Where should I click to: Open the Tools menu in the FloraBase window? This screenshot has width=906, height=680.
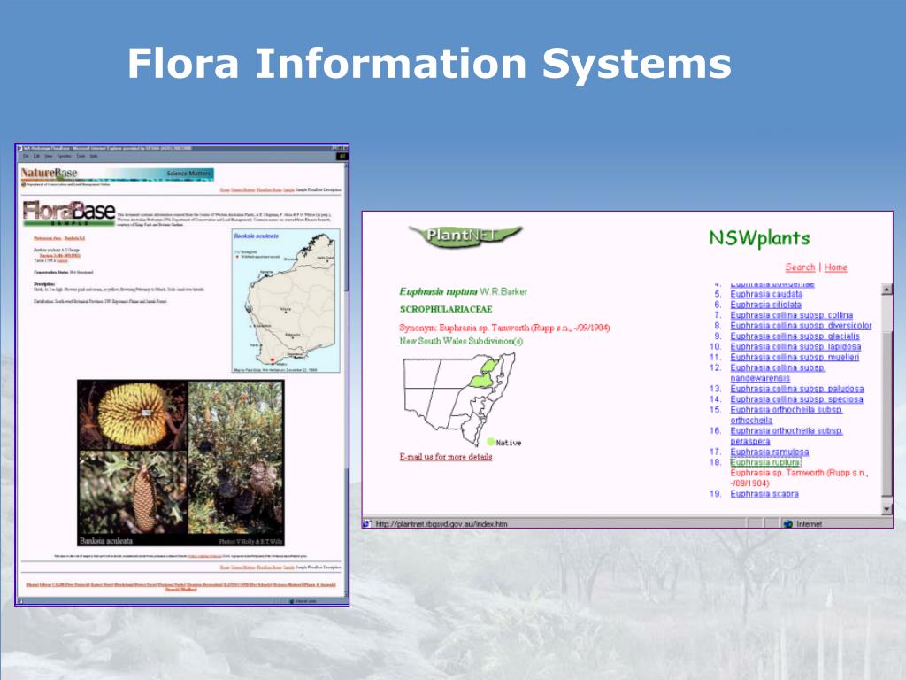point(81,156)
